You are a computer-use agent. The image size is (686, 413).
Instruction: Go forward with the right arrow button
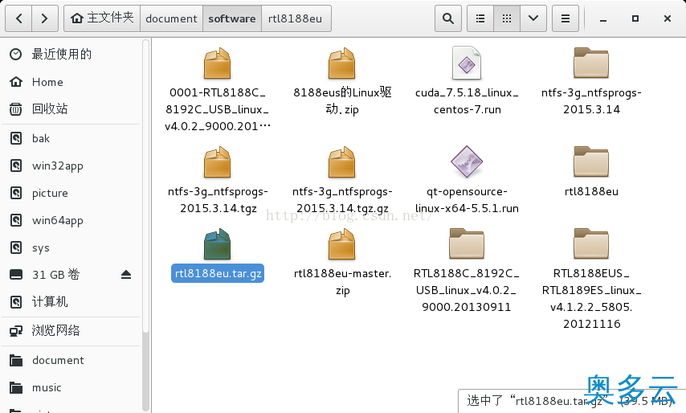(x=45, y=18)
